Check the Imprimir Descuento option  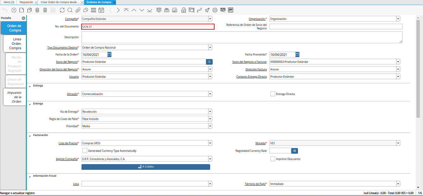click(x=273, y=159)
